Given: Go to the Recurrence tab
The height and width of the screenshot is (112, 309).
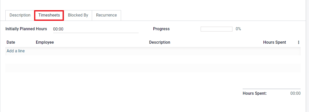Looking at the screenshot, I should (106, 15).
